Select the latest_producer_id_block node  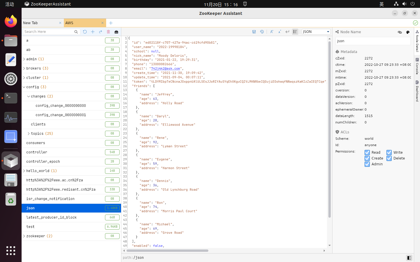click(71, 217)
